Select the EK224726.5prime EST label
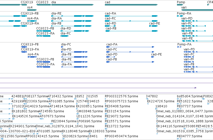The image size is (213, 140). pyautogui.click(x=161, y=101)
